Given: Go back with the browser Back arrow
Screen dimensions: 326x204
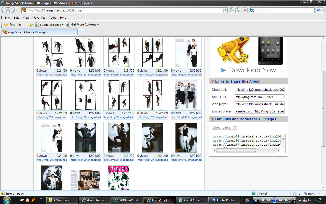Looking at the screenshot, I should (x=5, y=10).
